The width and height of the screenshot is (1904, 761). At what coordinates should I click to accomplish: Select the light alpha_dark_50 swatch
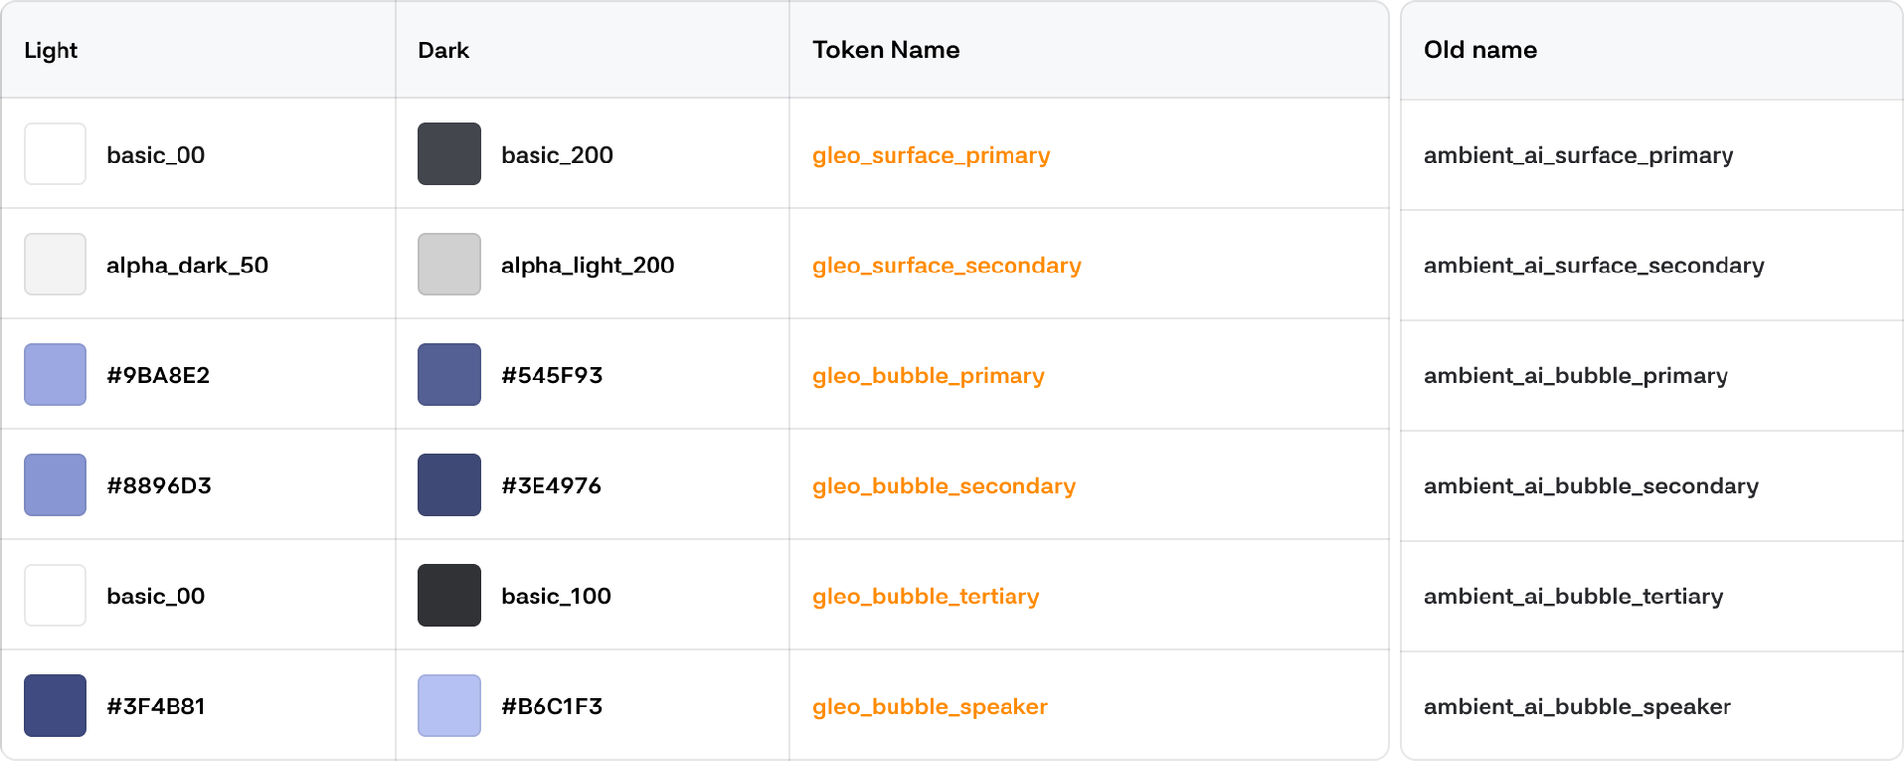coord(56,265)
